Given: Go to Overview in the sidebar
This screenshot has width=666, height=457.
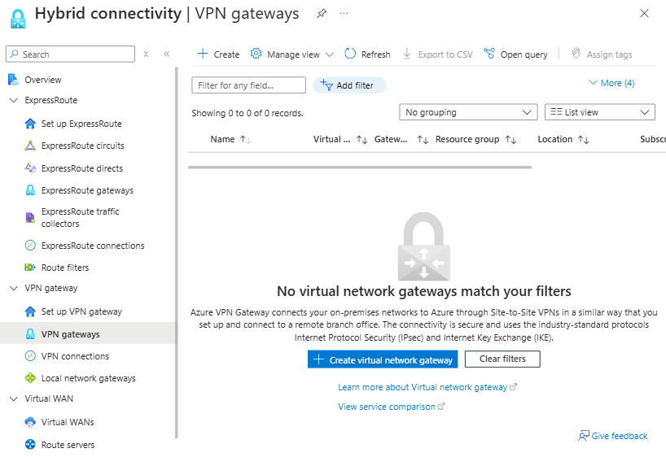Looking at the screenshot, I should pos(42,80).
